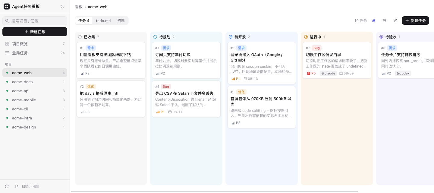The image size is (434, 193).
Task: Open task card 任务卡片支持拖拽排序
Action: coord(406,60)
